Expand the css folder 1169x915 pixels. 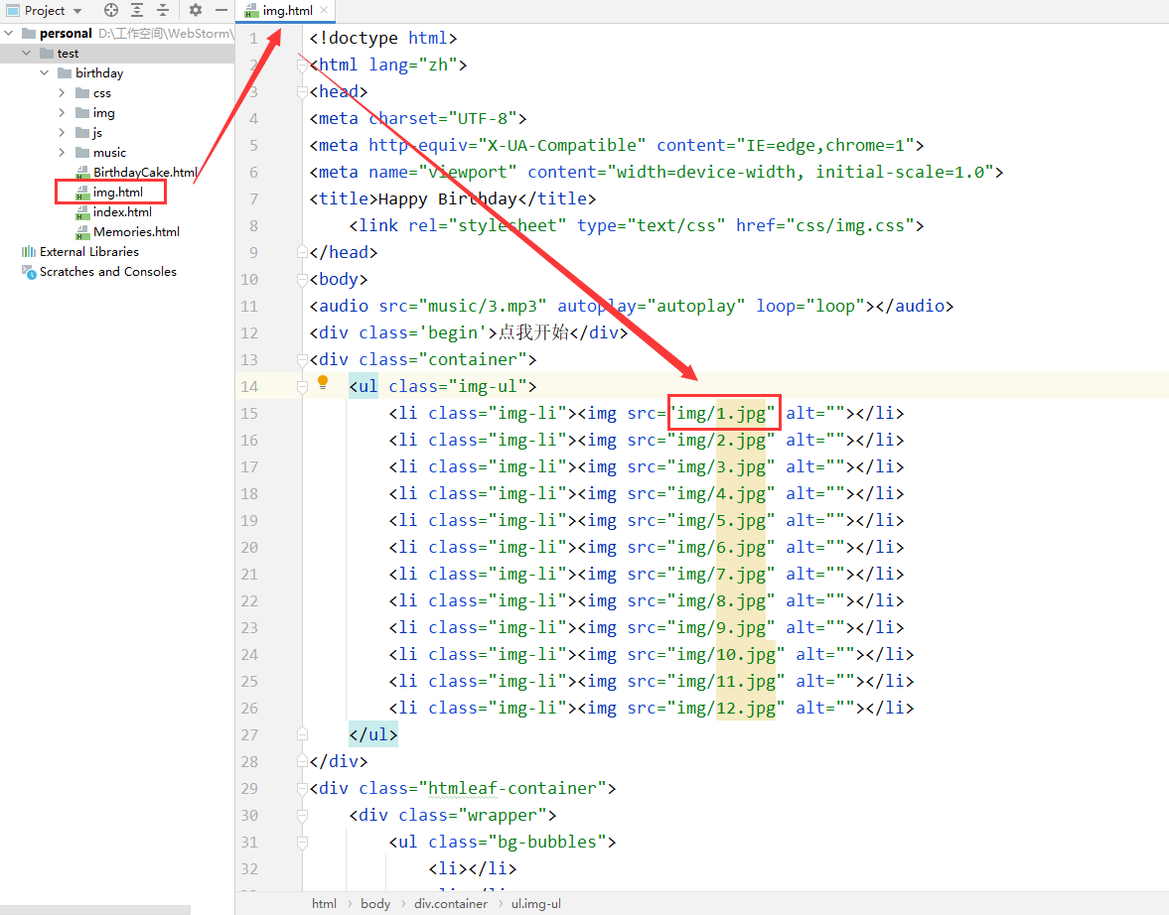point(62,93)
